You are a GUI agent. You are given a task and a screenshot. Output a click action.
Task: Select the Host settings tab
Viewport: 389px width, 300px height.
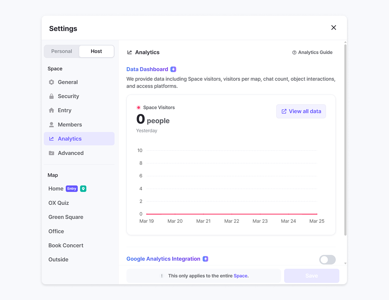point(96,51)
